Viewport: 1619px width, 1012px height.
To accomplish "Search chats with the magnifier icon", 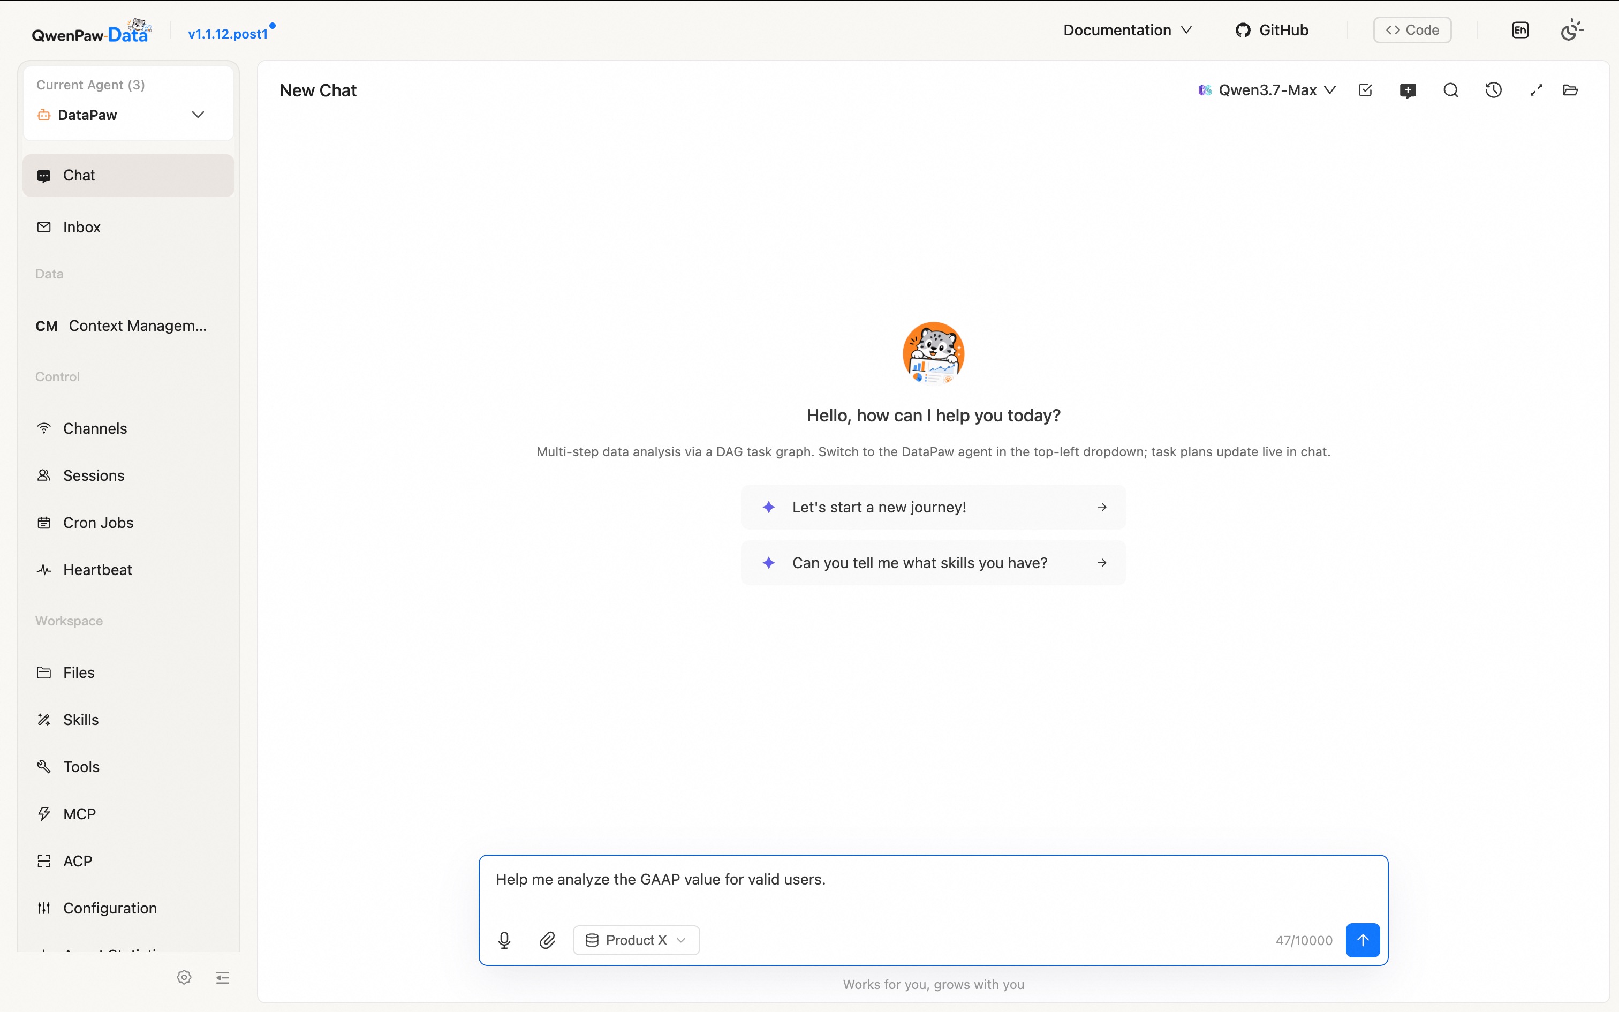I will [1450, 90].
